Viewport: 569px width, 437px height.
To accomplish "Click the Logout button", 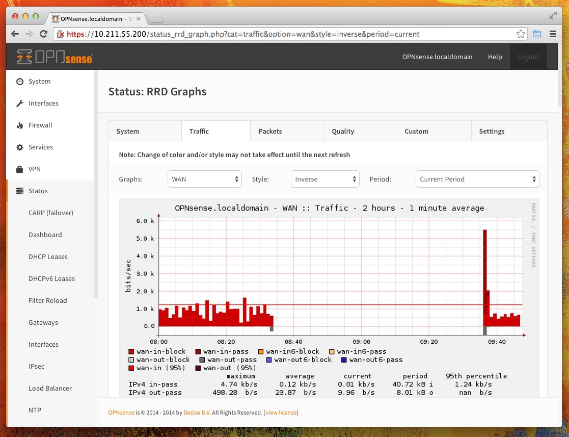I will 528,57.
